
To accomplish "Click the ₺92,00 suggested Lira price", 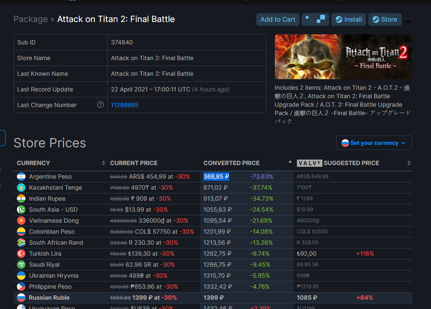I will click(306, 254).
